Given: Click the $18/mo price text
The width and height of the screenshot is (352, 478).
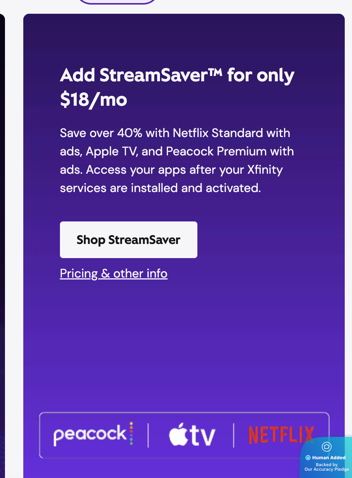Looking at the screenshot, I should 94,100.
